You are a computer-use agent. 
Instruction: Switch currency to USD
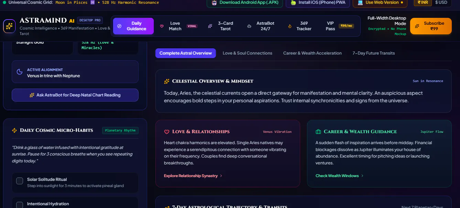coord(441,2)
